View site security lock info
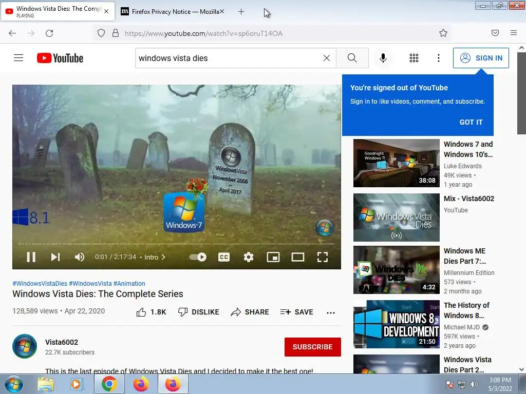526x394 pixels. [116, 33]
